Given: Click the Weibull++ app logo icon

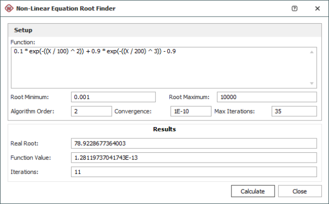Looking at the screenshot, I should tap(9, 9).
